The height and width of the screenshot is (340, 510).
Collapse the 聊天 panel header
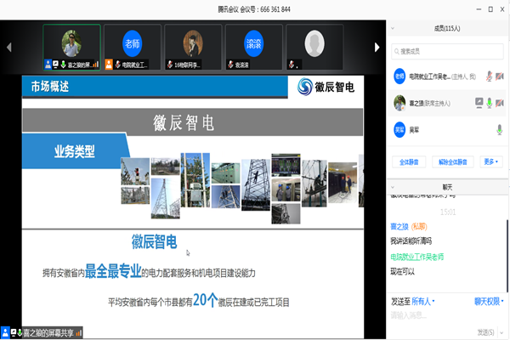(x=393, y=186)
